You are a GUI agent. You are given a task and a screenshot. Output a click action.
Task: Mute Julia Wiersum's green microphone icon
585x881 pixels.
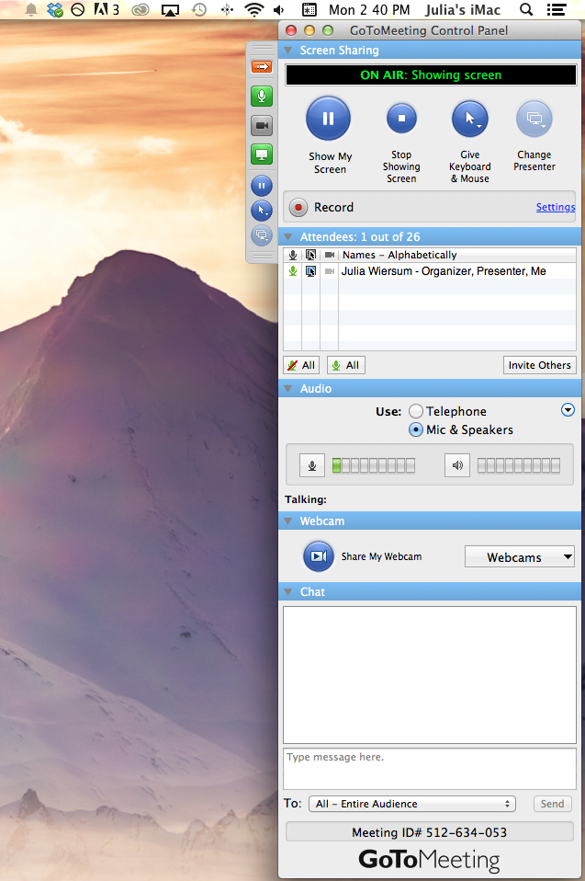293,271
